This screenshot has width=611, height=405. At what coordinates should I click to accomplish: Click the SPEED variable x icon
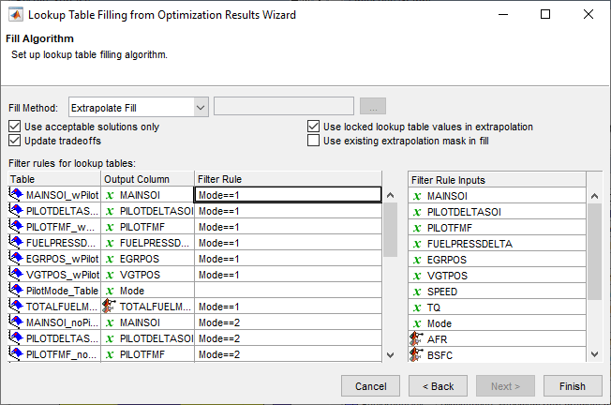tap(417, 291)
